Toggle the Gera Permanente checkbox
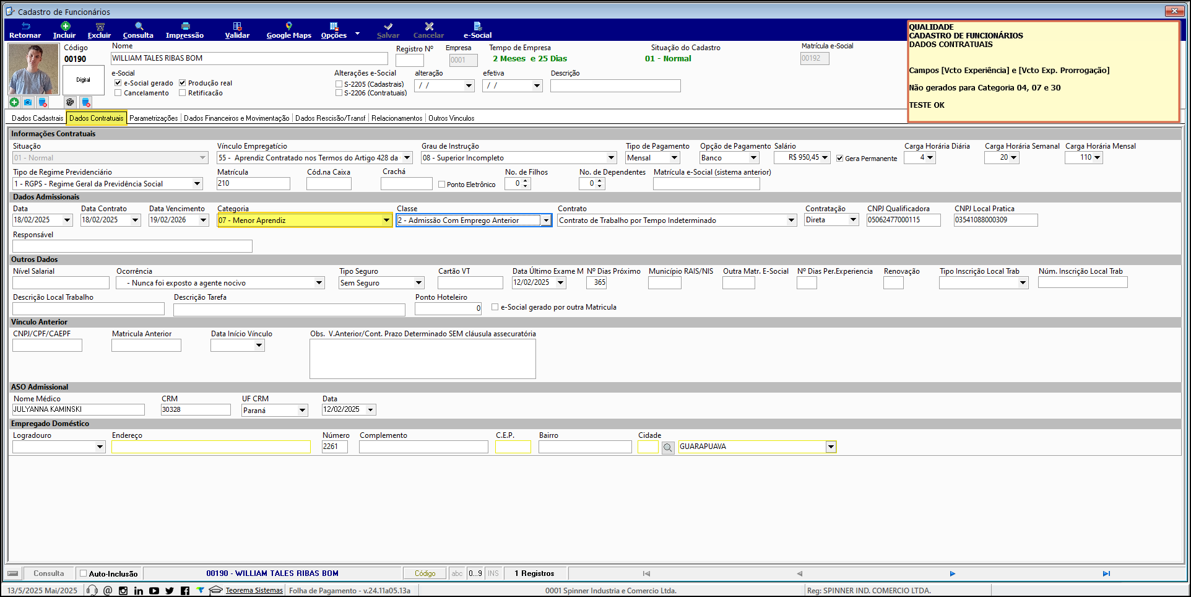 tap(839, 159)
